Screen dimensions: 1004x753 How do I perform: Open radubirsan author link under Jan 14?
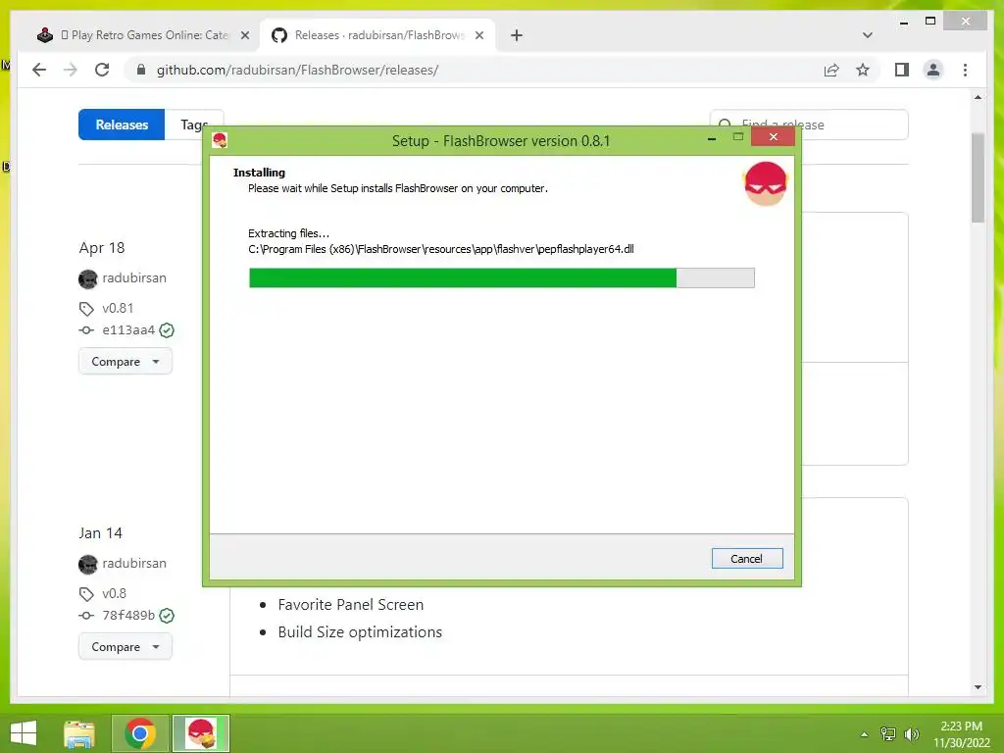click(133, 563)
